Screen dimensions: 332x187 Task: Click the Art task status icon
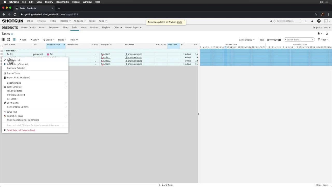point(8,54)
